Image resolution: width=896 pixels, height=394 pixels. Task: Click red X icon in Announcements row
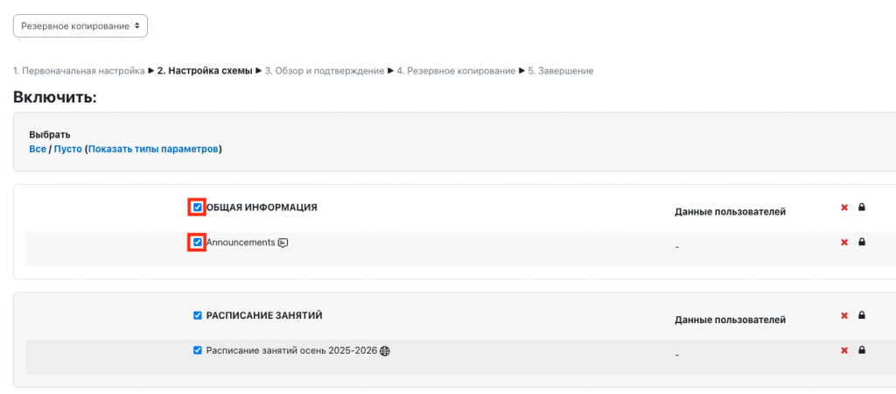(x=844, y=243)
